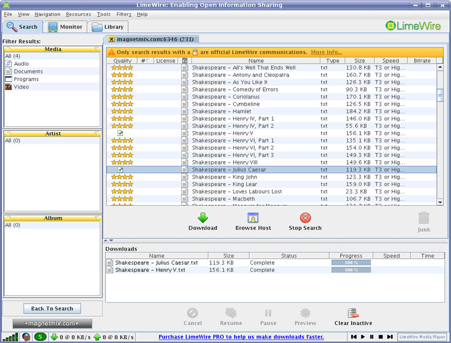
Task: Click the Back To Search button
Action: [52, 308]
